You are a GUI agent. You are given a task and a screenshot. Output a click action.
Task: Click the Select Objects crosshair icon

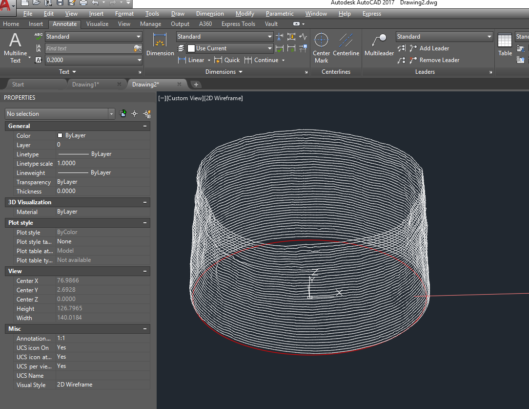coord(135,114)
